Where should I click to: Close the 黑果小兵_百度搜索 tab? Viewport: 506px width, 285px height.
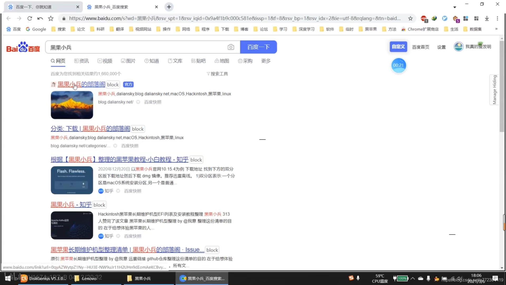tap(156, 7)
